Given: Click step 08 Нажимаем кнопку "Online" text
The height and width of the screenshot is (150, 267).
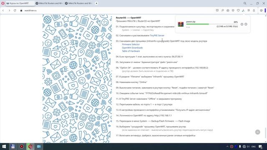Looking at the screenshot, I should (x=131, y=82).
